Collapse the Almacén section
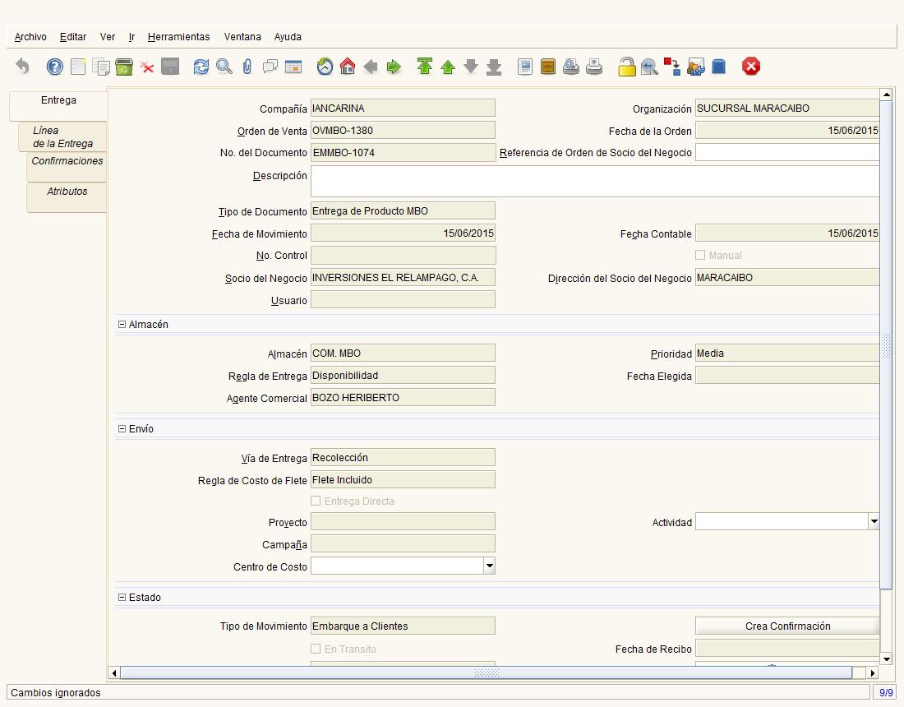This screenshot has height=707, width=904. coord(122,325)
